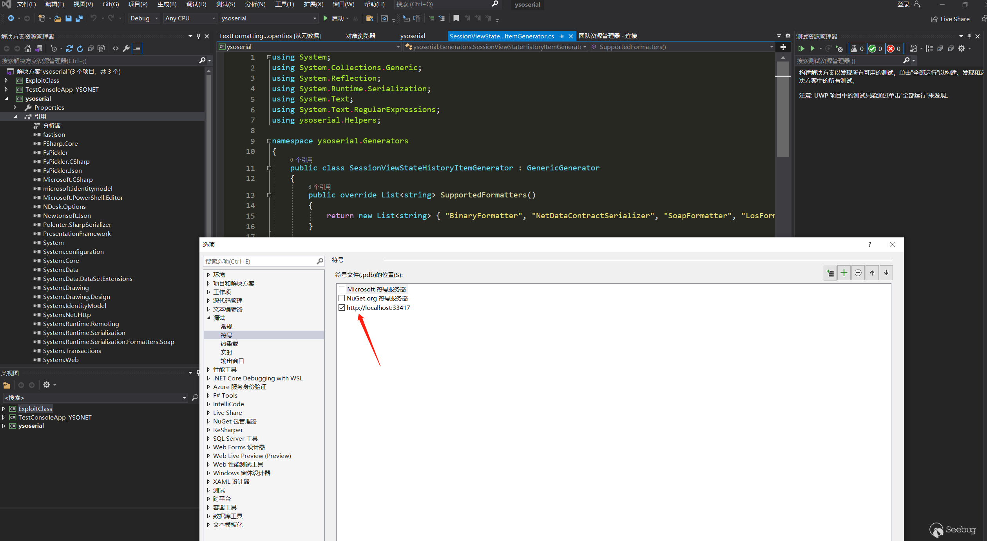Check the NuGet.org 符号服务器 checkbox
The width and height of the screenshot is (987, 541).
[342, 299]
